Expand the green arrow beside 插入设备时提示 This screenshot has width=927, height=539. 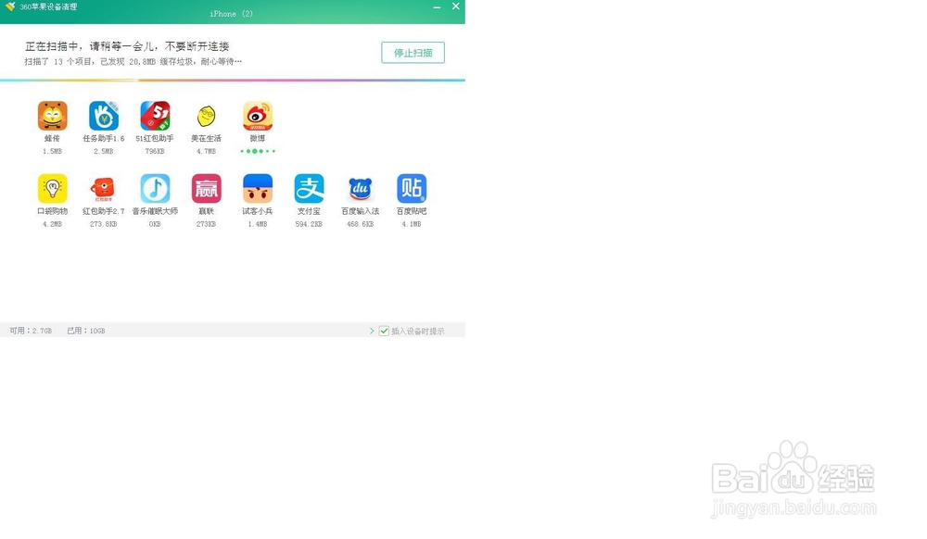coord(372,331)
